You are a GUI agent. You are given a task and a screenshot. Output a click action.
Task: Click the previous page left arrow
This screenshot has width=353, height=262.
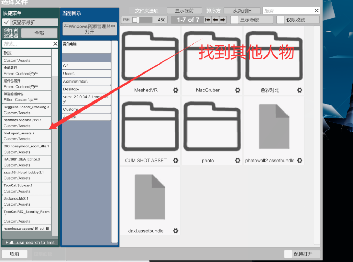pyautogui.click(x=215, y=20)
